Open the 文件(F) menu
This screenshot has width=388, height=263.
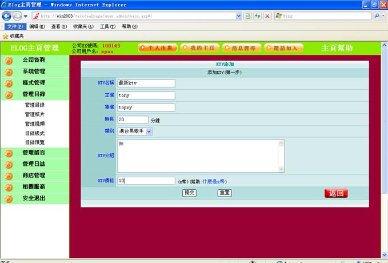15,26
